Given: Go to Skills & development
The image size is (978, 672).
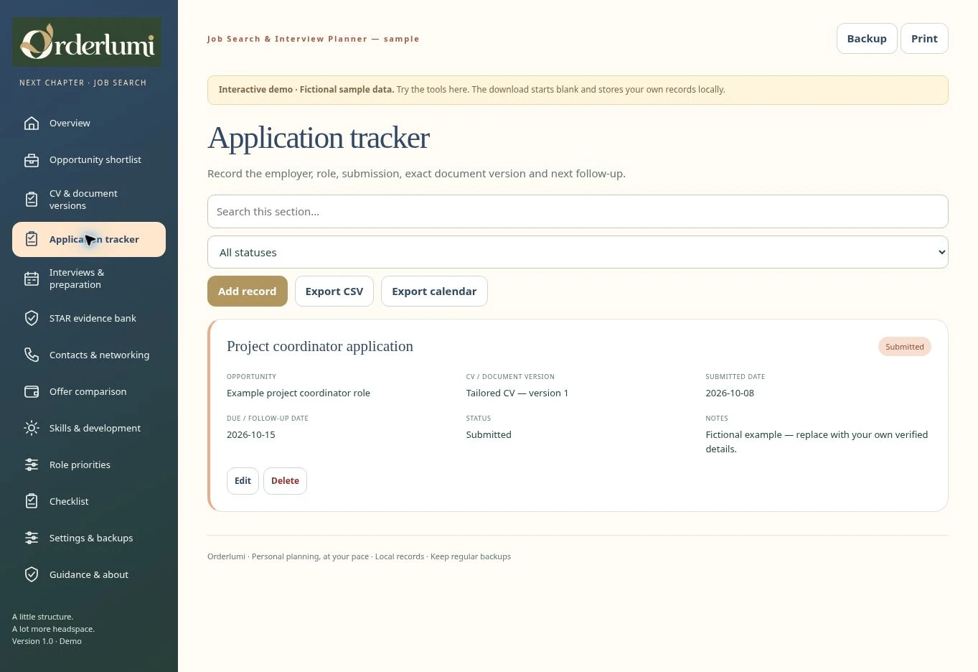Looking at the screenshot, I should tap(89, 428).
